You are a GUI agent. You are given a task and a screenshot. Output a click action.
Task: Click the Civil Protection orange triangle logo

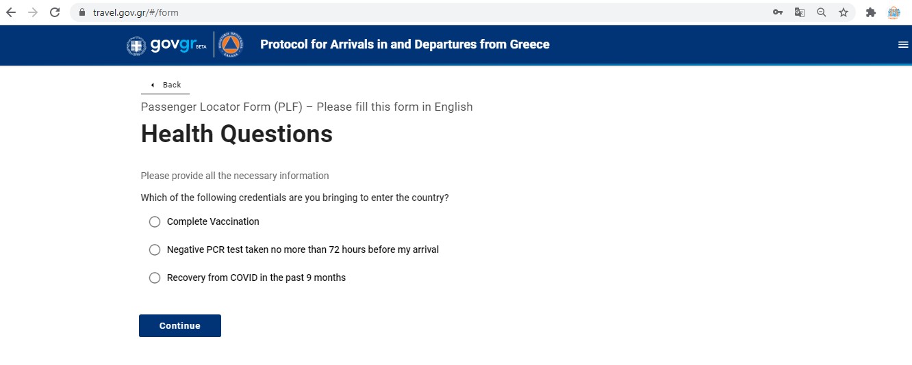point(230,45)
